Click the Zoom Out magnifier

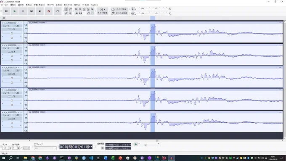coord(80,9)
